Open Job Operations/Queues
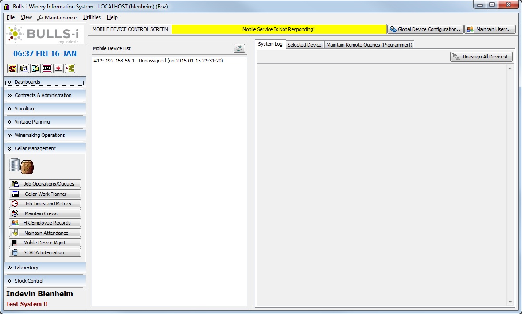 click(x=45, y=184)
